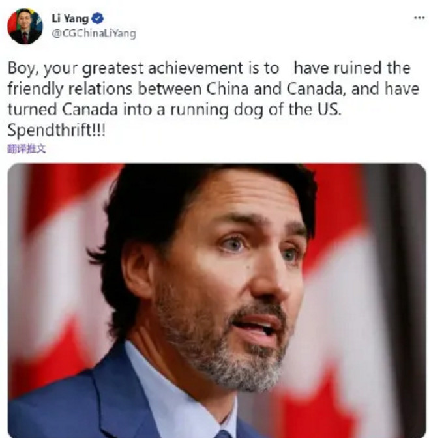Click the tie knot below the collar

[x=224, y=434]
